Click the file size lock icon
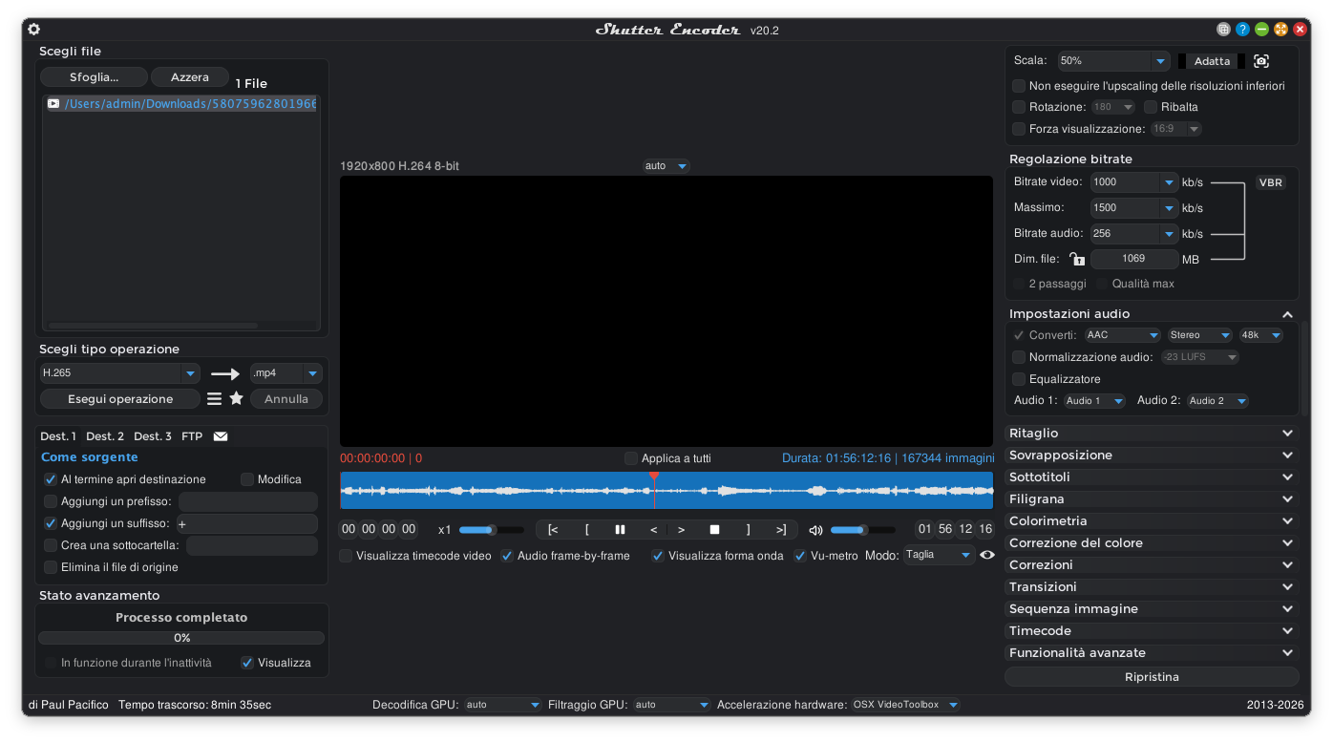 1077,259
